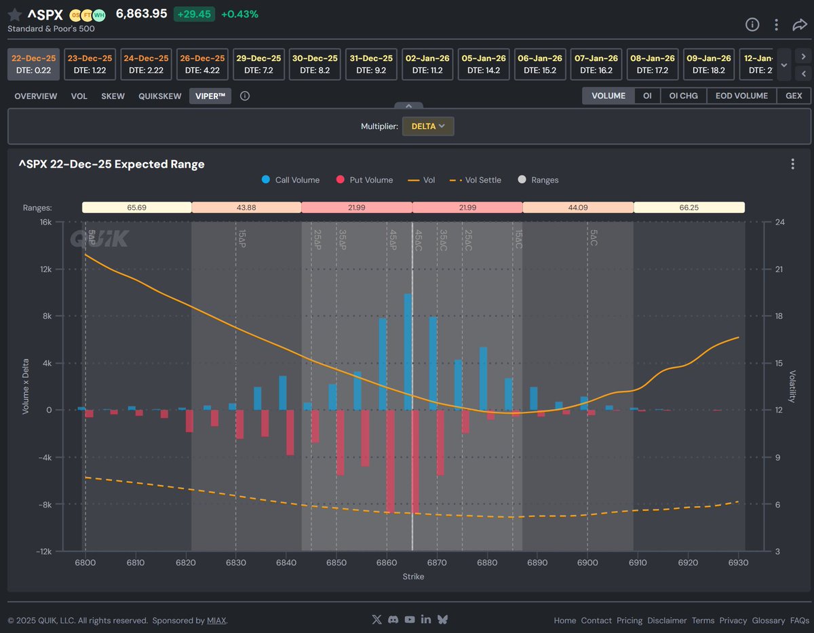Click the 65.69 range box

[137, 208]
